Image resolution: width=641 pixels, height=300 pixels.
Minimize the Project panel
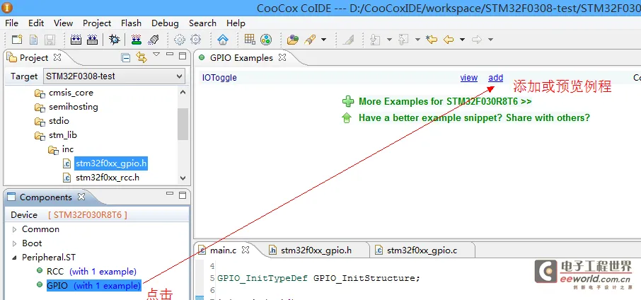click(x=170, y=54)
